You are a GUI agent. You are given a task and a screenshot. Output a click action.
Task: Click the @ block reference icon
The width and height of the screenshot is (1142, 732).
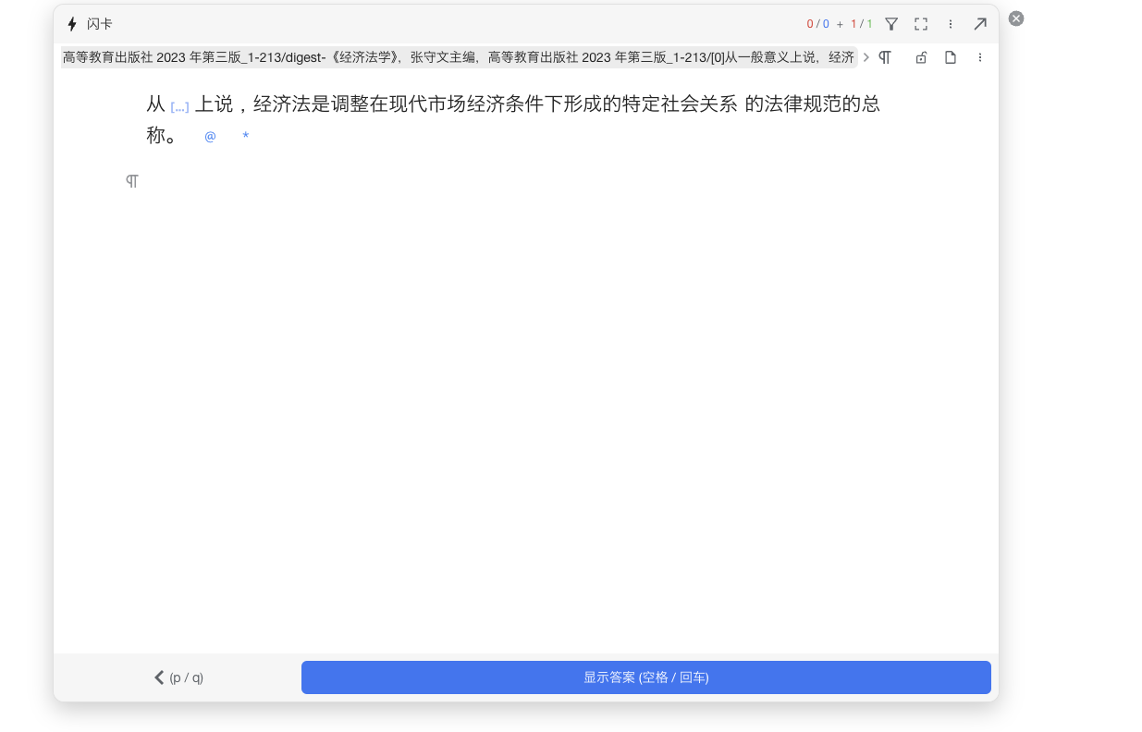click(x=210, y=136)
